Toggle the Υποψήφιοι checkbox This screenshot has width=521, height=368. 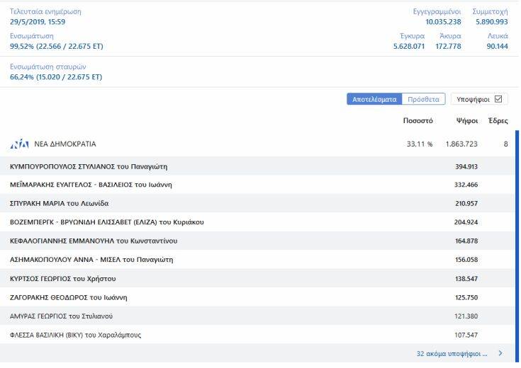[498, 99]
